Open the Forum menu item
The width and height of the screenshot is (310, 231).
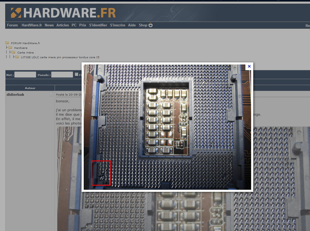pos(12,25)
